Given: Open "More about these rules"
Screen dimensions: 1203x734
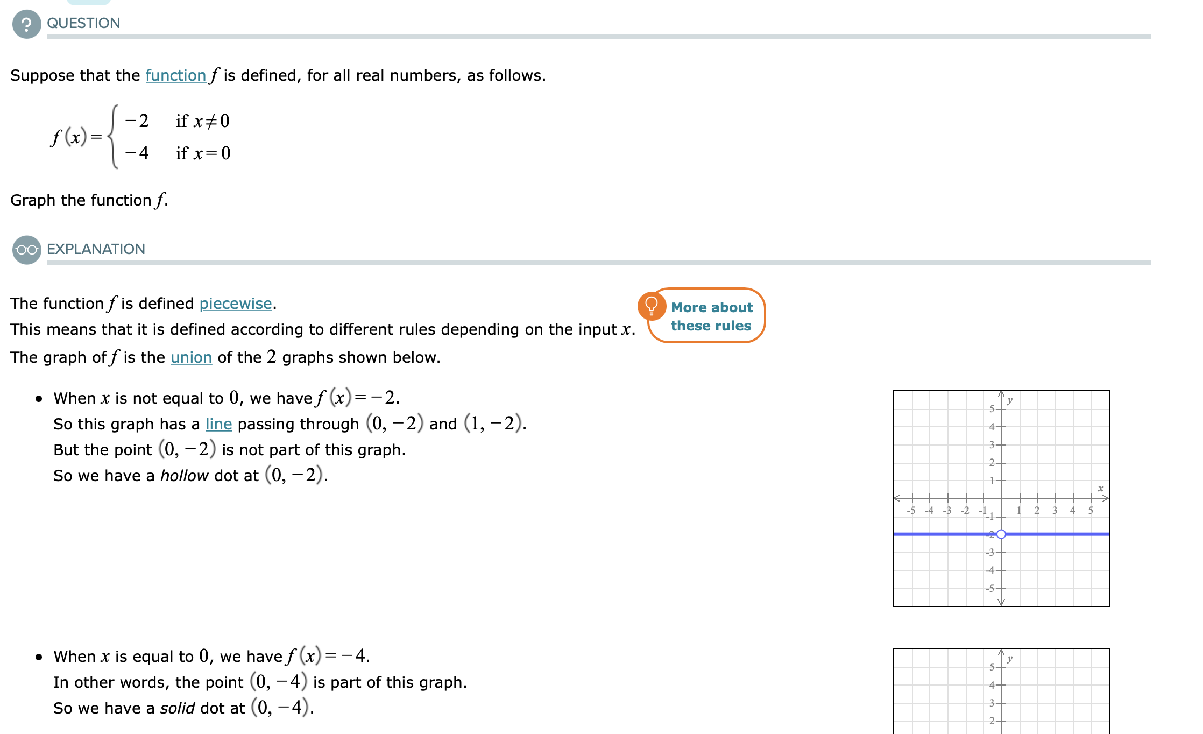Looking at the screenshot, I should pos(711,316).
